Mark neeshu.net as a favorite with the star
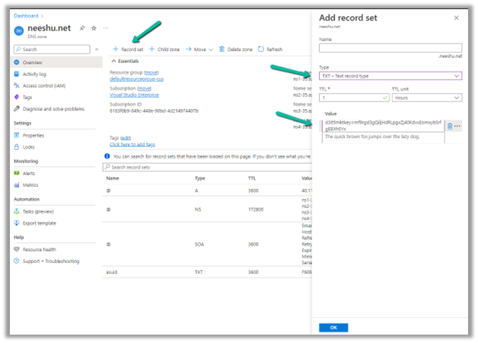Viewport: 478px width, 343px height. pos(94,28)
